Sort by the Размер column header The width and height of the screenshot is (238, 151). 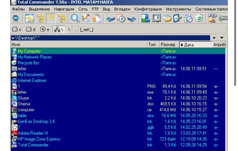(x=169, y=45)
